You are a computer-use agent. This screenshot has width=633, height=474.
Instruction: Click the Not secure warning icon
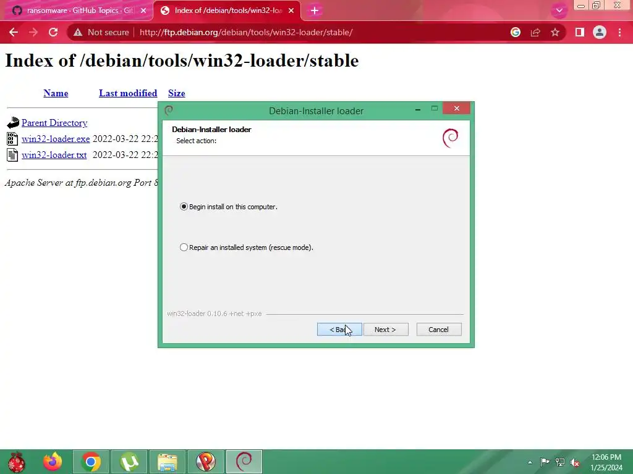click(78, 32)
